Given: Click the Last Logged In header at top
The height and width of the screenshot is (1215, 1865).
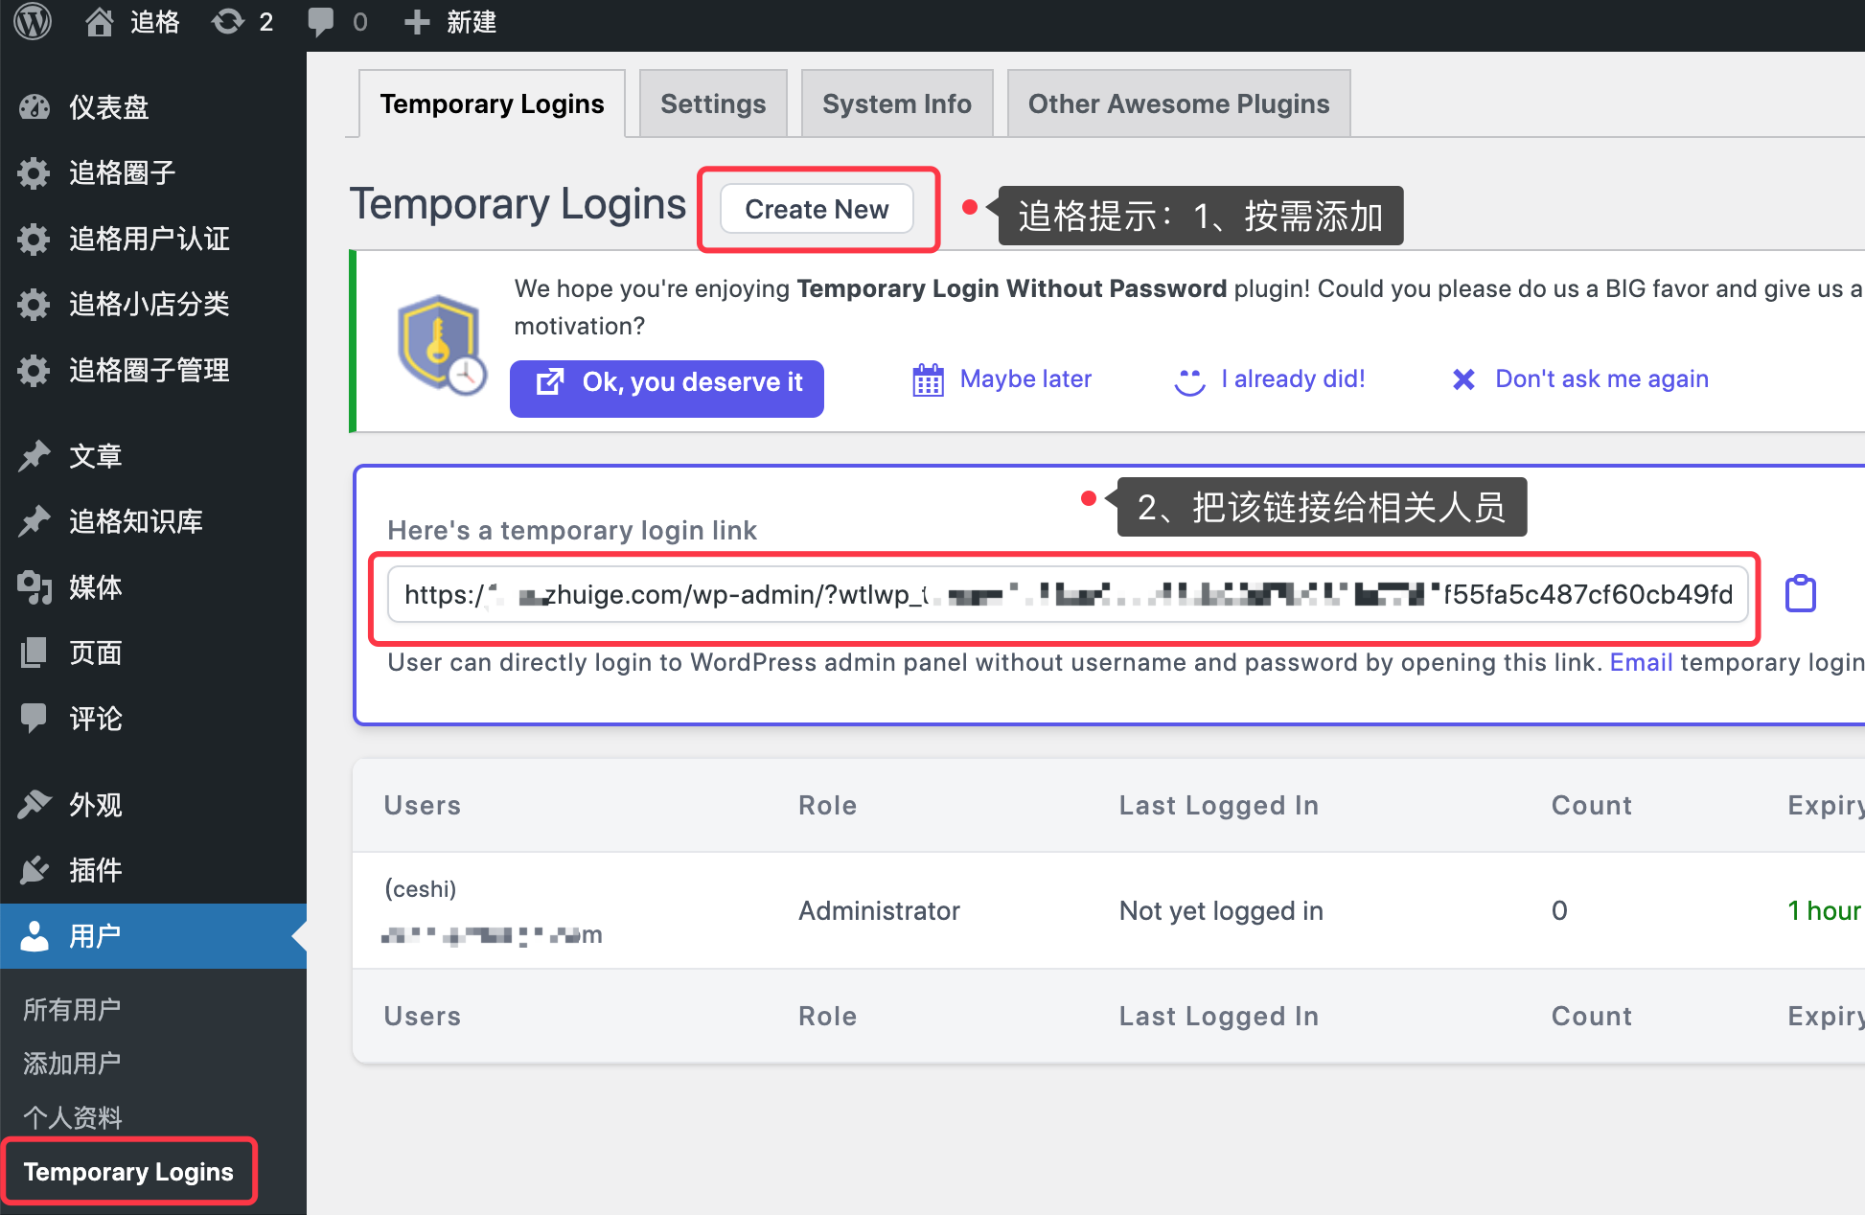Looking at the screenshot, I should point(1218,806).
